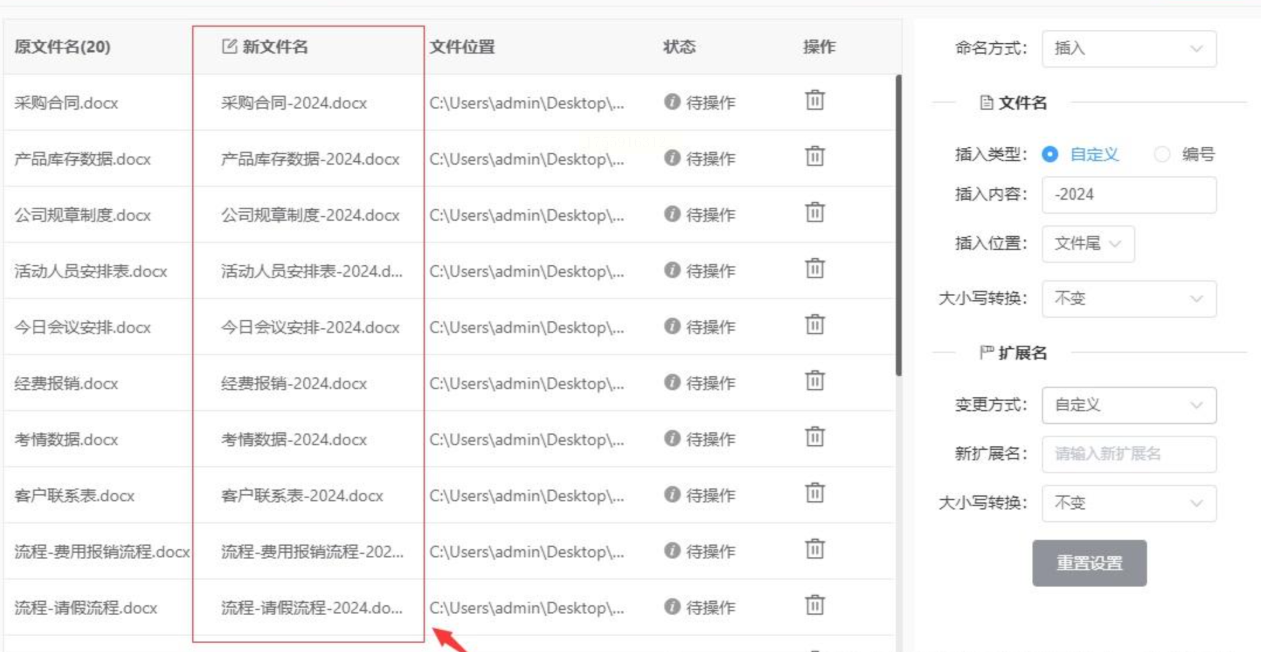This screenshot has height=652, width=1261.
Task: Click new name 客户联系表-2024.docx
Action: [x=302, y=495]
